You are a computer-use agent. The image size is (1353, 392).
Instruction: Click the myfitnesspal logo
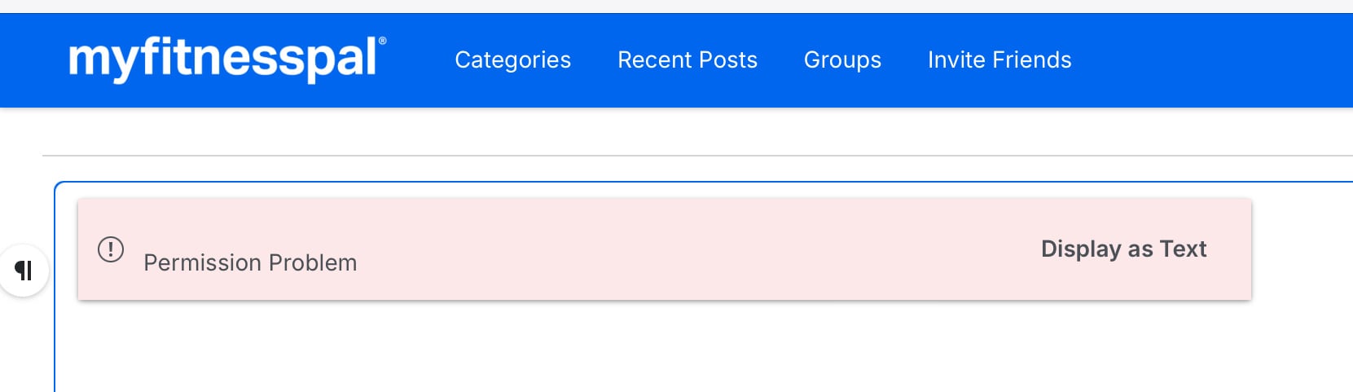[x=227, y=59]
